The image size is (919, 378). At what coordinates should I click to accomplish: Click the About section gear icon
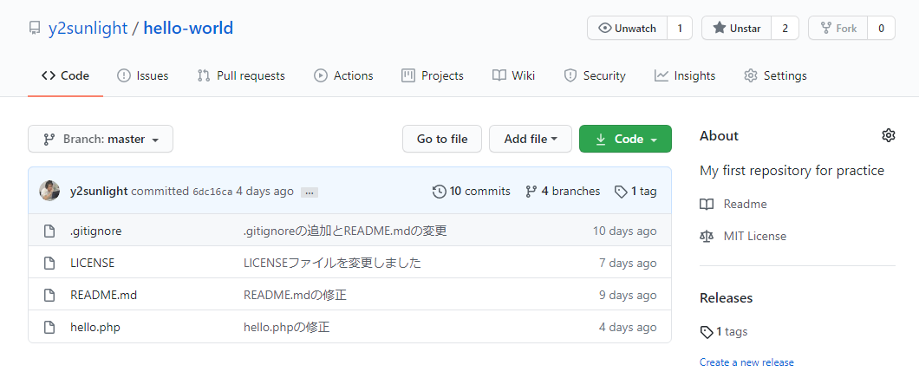coord(888,135)
